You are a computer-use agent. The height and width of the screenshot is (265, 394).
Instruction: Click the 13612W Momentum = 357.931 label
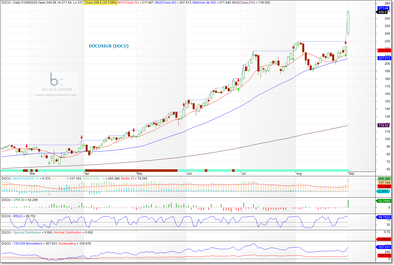pos(35,244)
